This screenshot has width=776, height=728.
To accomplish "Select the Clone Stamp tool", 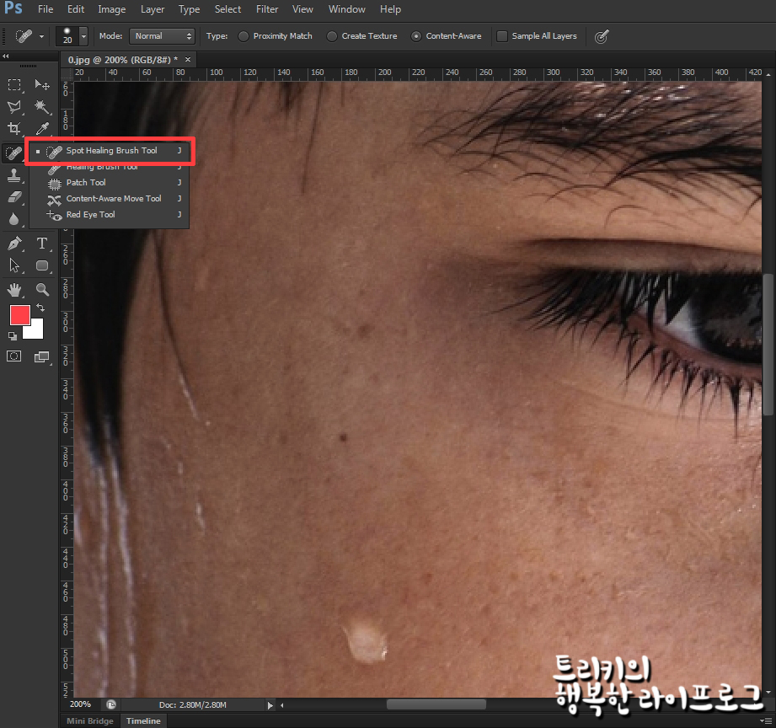I will coord(14,174).
